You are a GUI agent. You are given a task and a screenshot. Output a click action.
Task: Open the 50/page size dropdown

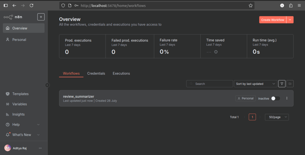coord(277,117)
